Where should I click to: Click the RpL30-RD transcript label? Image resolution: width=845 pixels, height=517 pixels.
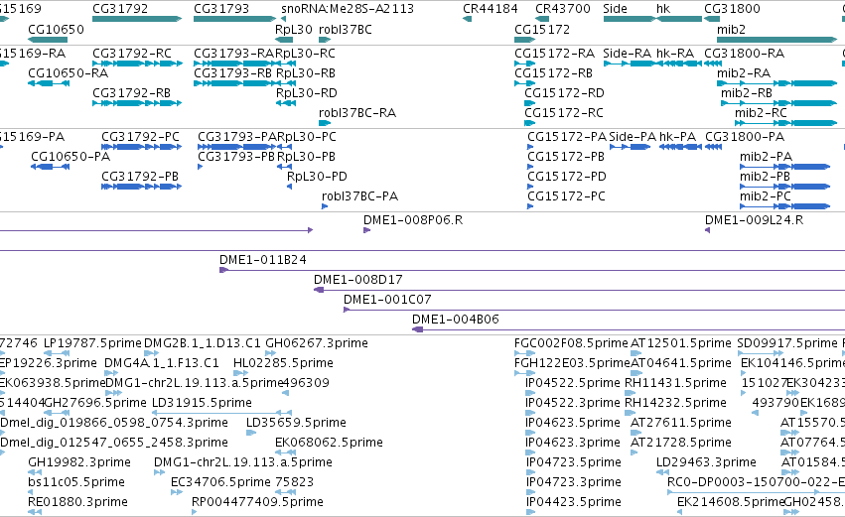pos(307,93)
